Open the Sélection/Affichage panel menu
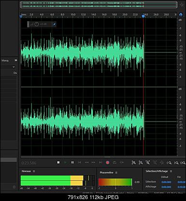The image size is (186, 201). pos(171,171)
